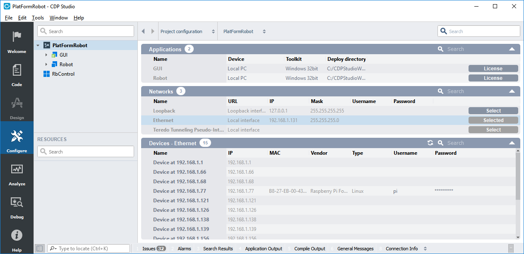Switch to the Compile Output tab
This screenshot has height=254, width=524.
[x=310, y=249]
